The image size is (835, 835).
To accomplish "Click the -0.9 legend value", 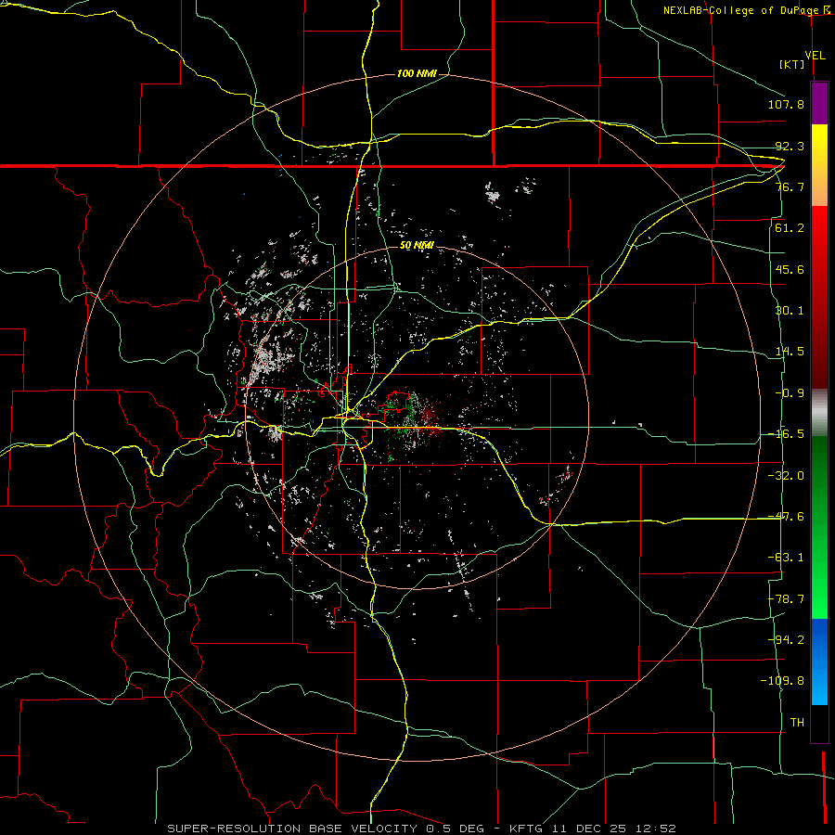I will (790, 393).
